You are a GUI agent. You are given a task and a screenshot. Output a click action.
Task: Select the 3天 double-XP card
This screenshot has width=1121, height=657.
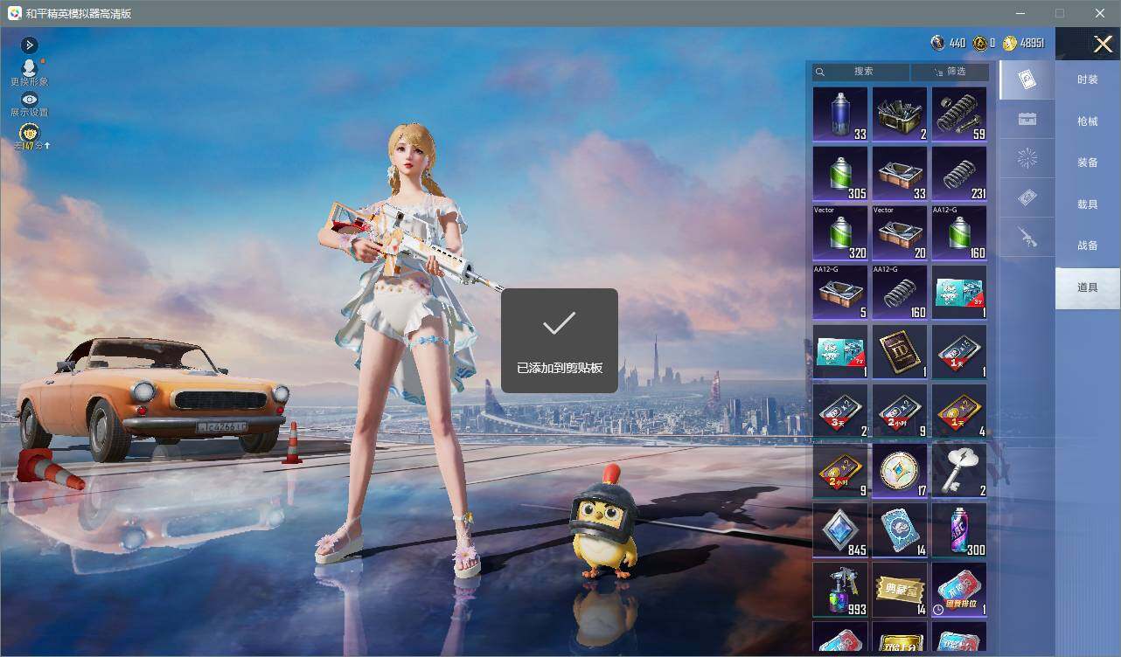[x=840, y=411]
